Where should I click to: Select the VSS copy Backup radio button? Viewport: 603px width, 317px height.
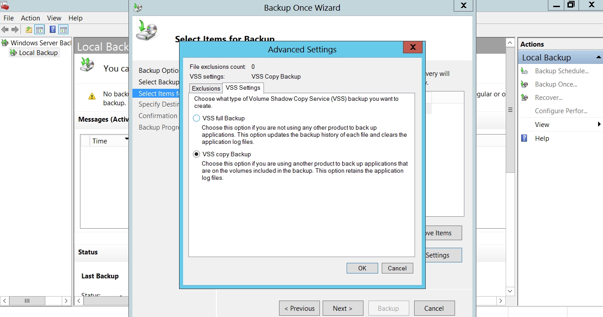pyautogui.click(x=196, y=154)
